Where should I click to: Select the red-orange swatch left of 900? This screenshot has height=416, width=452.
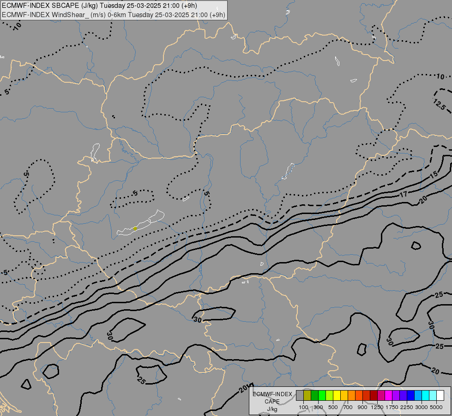point(359,395)
